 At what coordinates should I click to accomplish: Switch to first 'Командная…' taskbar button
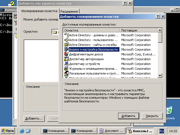tap(55, 131)
